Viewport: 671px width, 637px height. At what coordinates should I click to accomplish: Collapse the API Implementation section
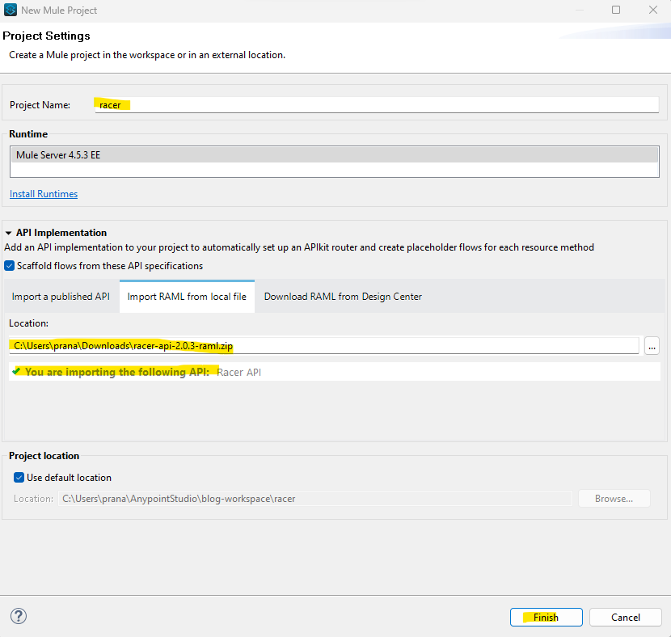tap(9, 233)
